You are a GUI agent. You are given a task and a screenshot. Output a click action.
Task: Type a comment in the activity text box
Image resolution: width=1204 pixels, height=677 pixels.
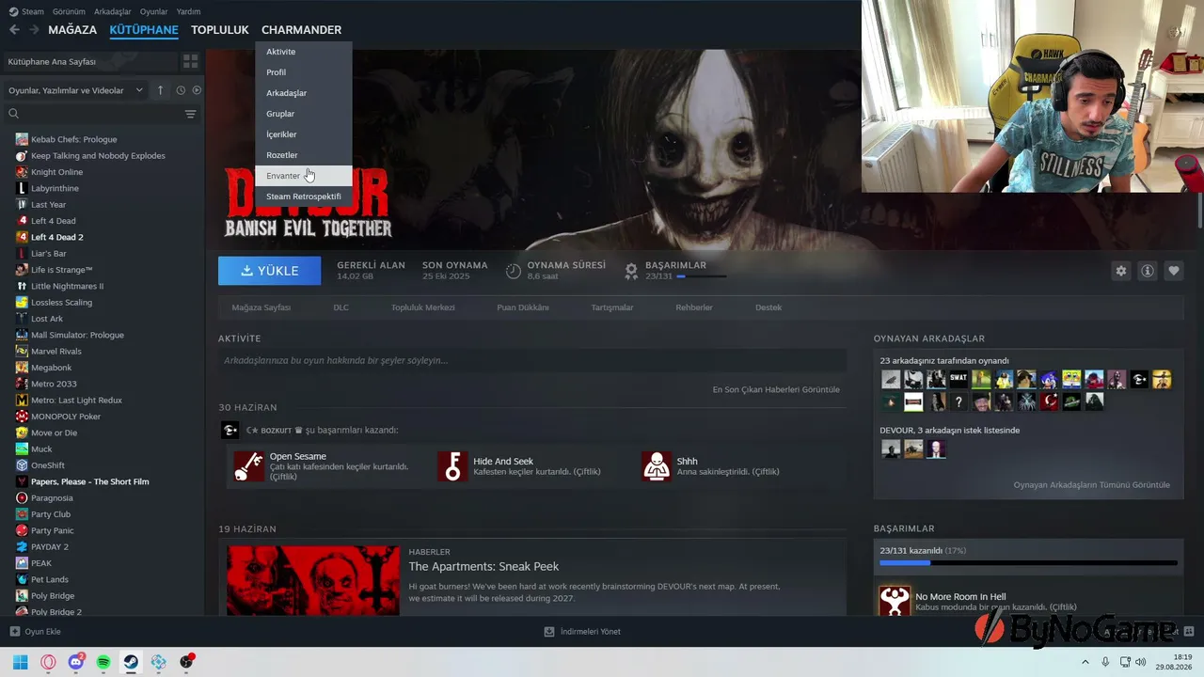pyautogui.click(x=532, y=360)
